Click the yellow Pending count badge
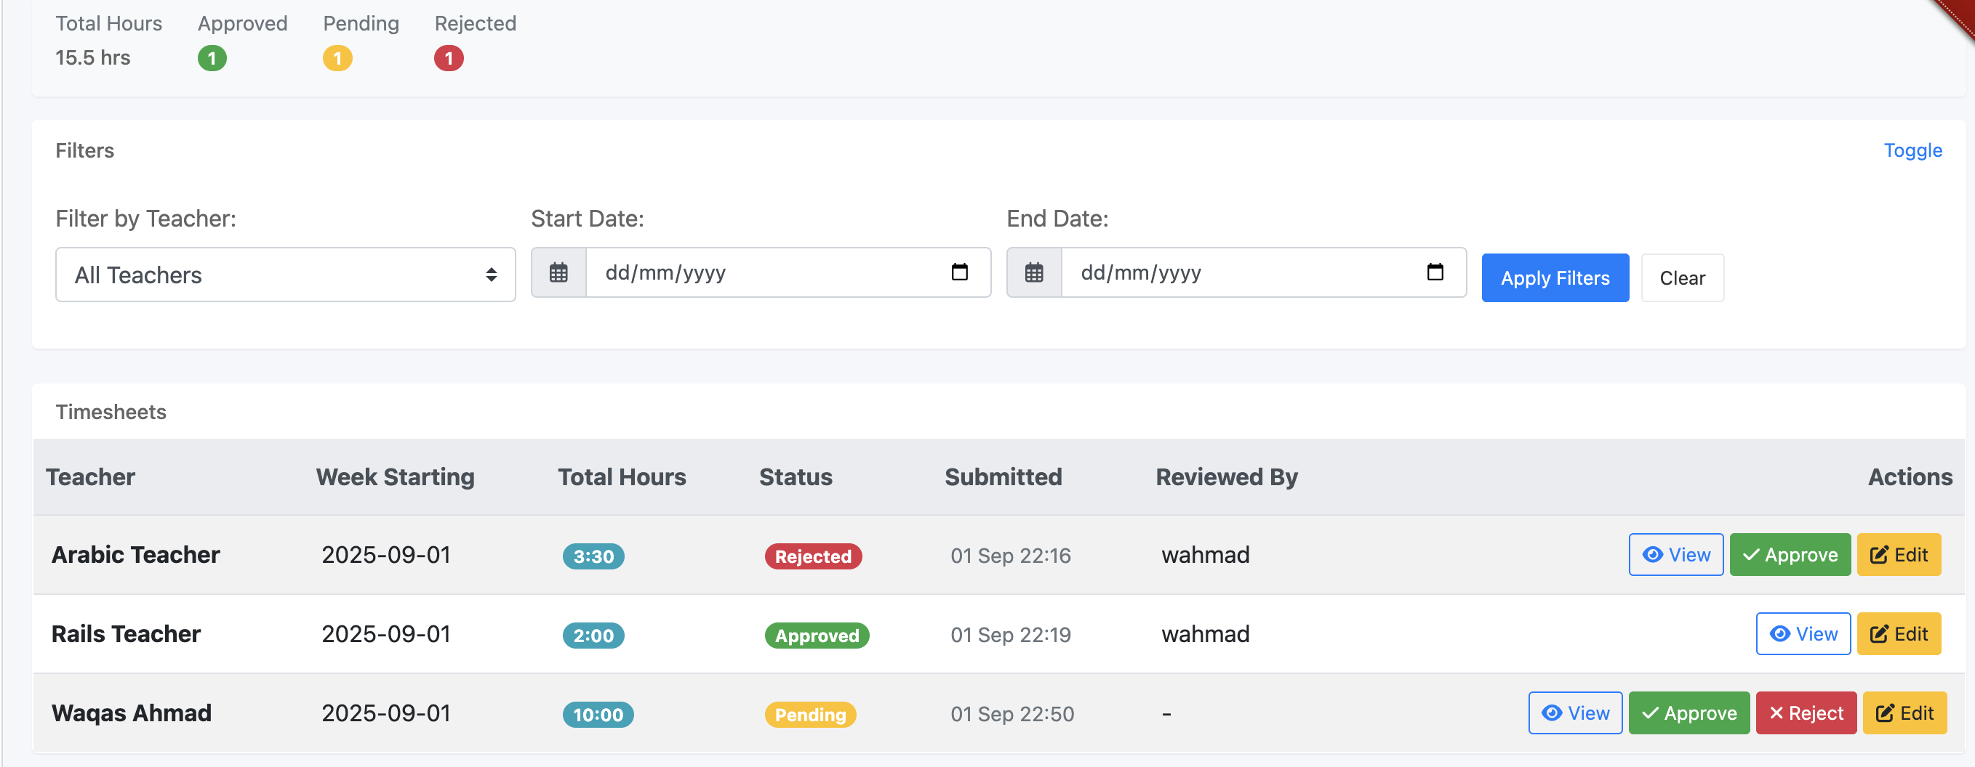The height and width of the screenshot is (767, 1975). 337,58
